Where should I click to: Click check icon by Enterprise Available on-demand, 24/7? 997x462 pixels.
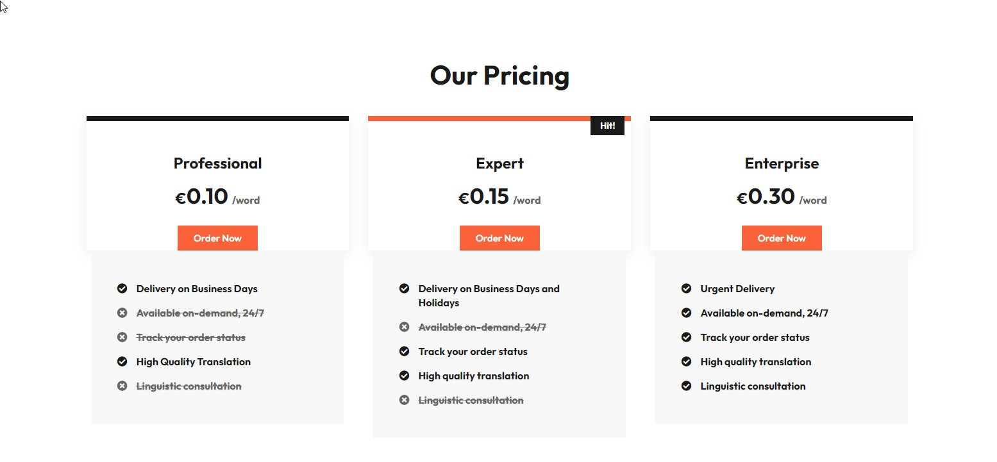687,313
